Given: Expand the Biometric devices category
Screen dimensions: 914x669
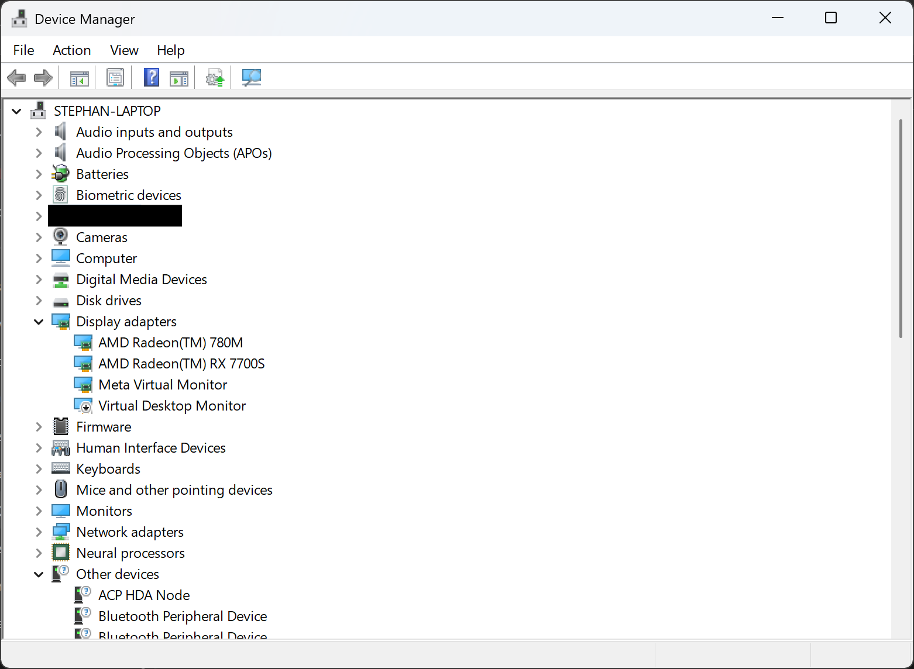Looking at the screenshot, I should pos(39,195).
